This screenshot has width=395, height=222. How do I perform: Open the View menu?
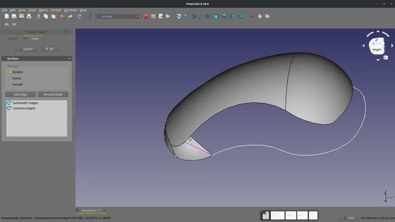[22, 10]
